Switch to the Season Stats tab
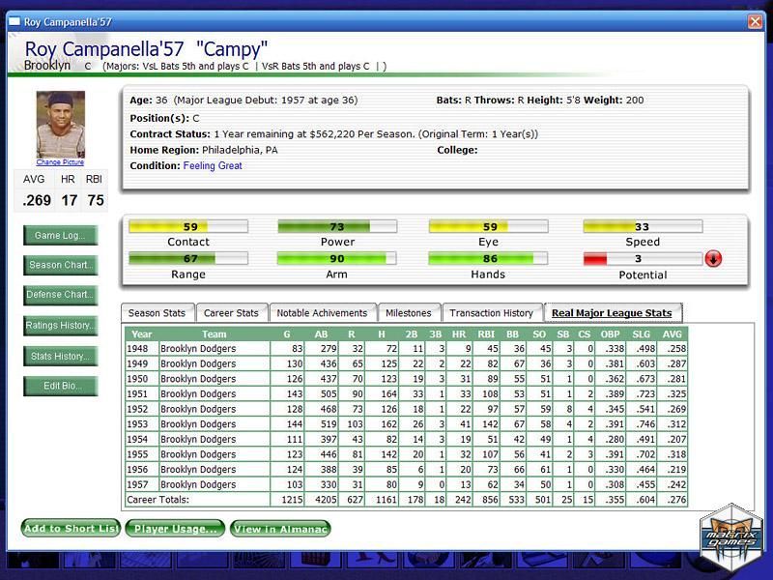 (x=157, y=313)
